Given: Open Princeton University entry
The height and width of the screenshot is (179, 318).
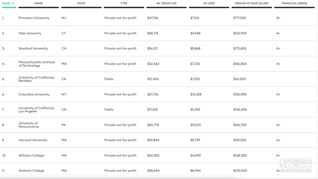Looking at the screenshot, I should [34, 18].
